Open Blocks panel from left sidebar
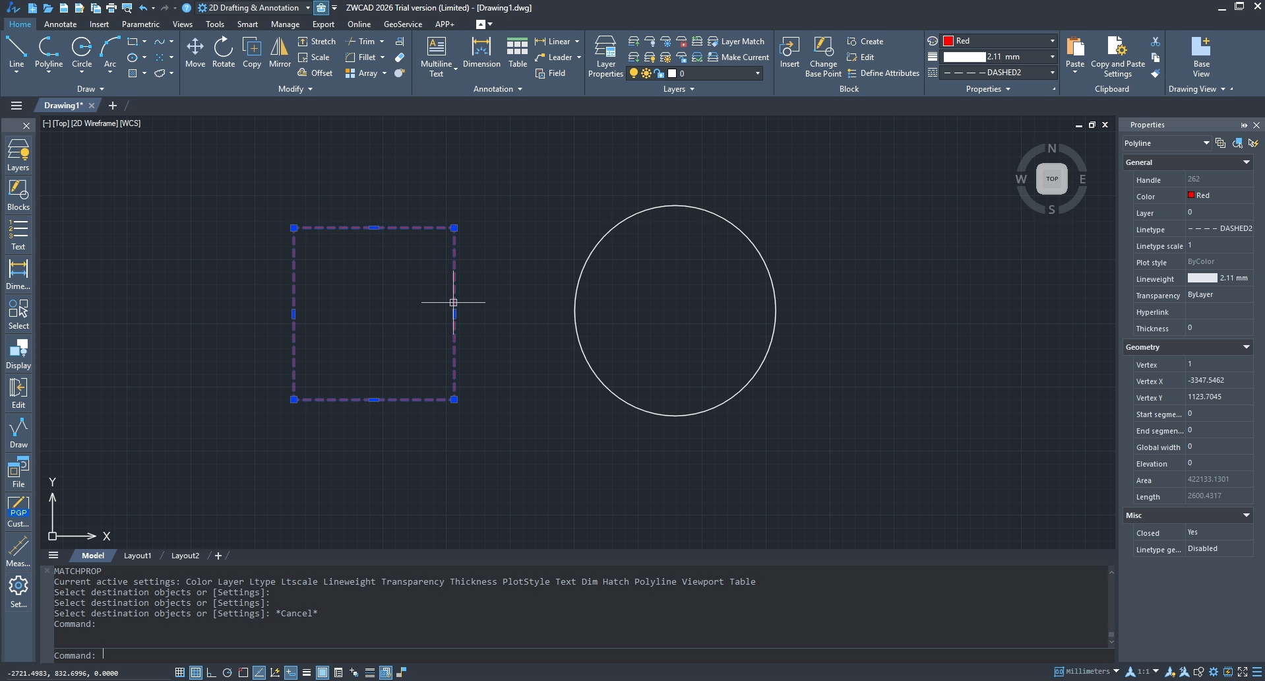1265x681 pixels. (x=18, y=195)
